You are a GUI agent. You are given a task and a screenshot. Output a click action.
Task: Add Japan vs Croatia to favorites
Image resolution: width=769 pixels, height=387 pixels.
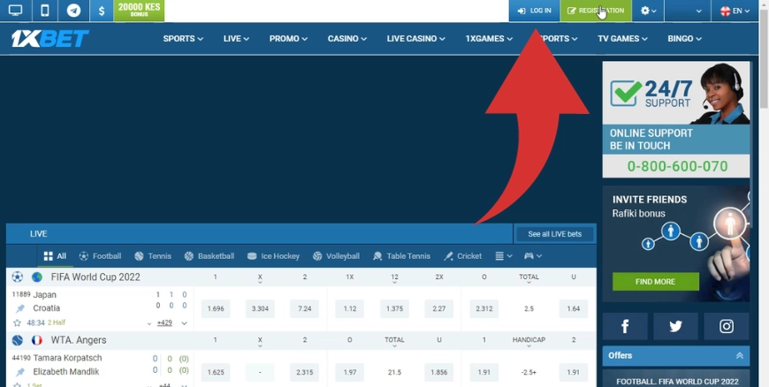17,322
